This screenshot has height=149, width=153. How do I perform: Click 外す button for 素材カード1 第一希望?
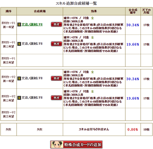point(56,25)
